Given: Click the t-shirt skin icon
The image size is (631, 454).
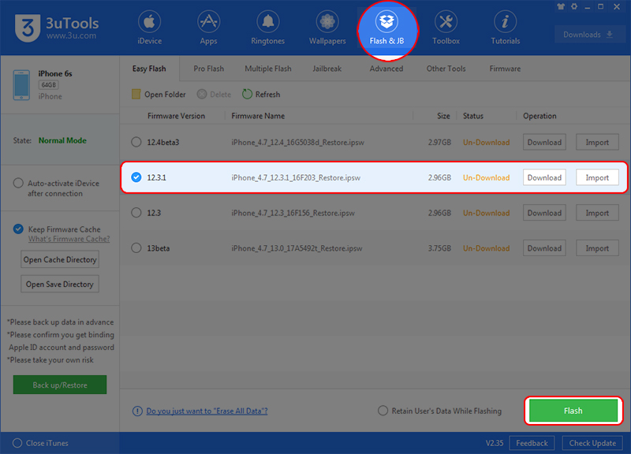Looking at the screenshot, I should point(561,6).
